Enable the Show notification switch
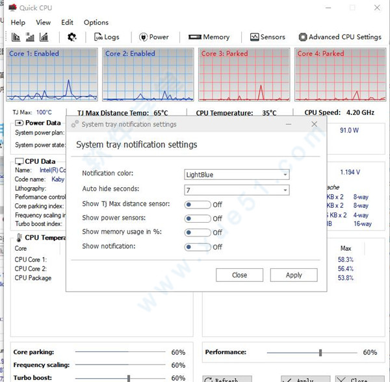This screenshot has height=382, width=390. click(x=198, y=247)
